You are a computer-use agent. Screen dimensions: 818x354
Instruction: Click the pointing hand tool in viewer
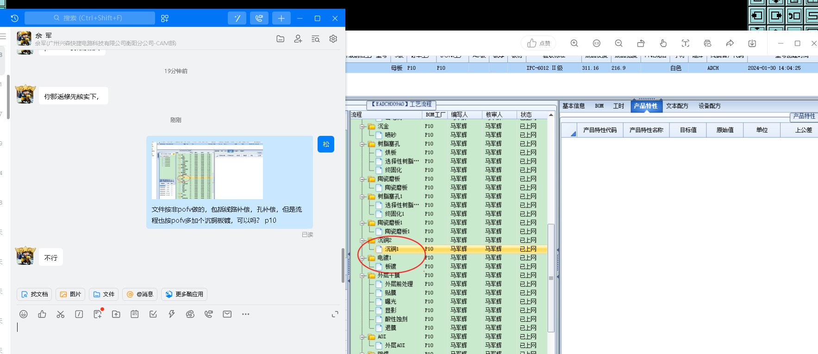(663, 43)
